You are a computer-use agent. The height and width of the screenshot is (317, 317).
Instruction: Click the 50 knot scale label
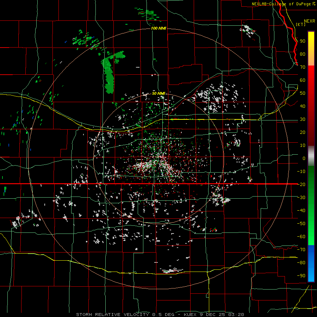click(x=303, y=93)
